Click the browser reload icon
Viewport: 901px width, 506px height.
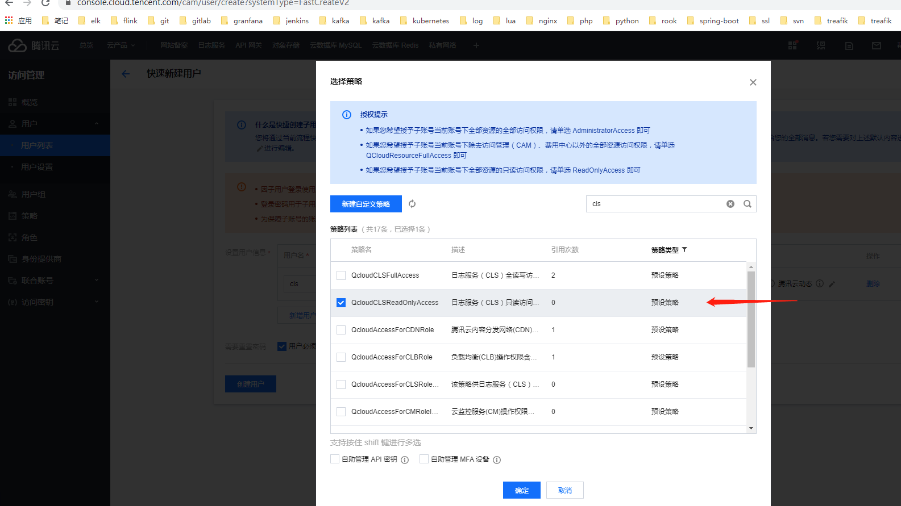point(45,3)
